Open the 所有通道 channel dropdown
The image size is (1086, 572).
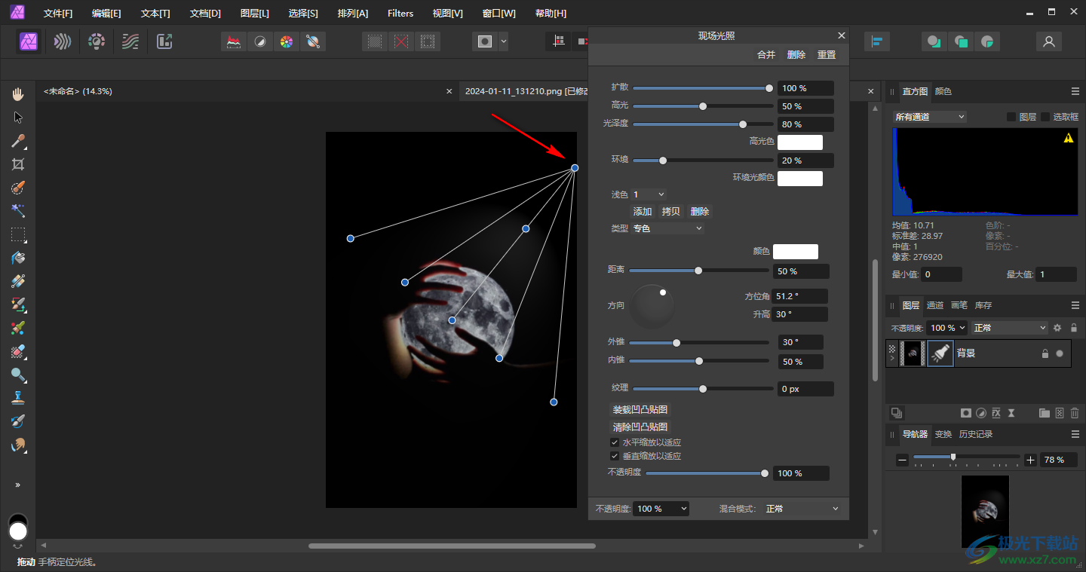point(929,117)
